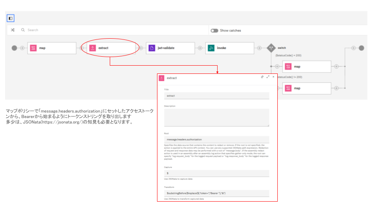This screenshot has height=211, width=375.
Task: Click the Root field message.headers.authorization
Action: tap(217, 139)
